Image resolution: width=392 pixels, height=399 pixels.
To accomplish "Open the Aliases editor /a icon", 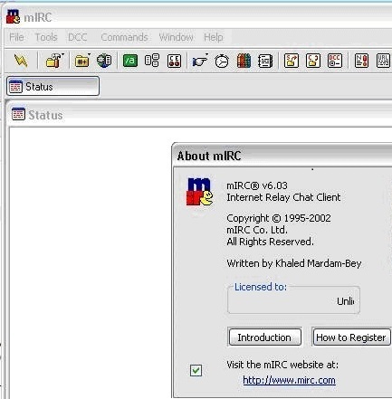I will pos(130,61).
